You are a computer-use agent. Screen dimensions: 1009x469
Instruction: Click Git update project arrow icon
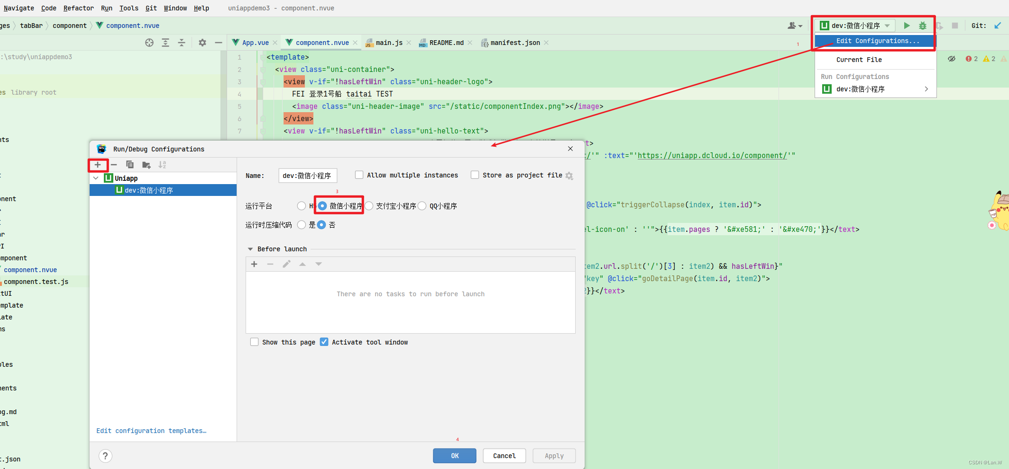(998, 26)
